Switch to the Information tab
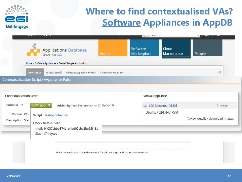Screen dimensions: 242x182 point(35,72)
